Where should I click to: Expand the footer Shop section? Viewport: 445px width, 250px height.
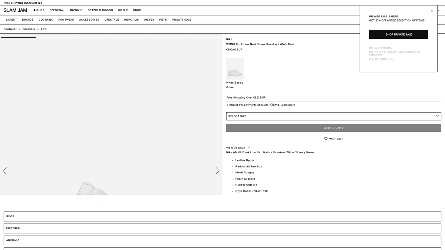tap(222, 216)
